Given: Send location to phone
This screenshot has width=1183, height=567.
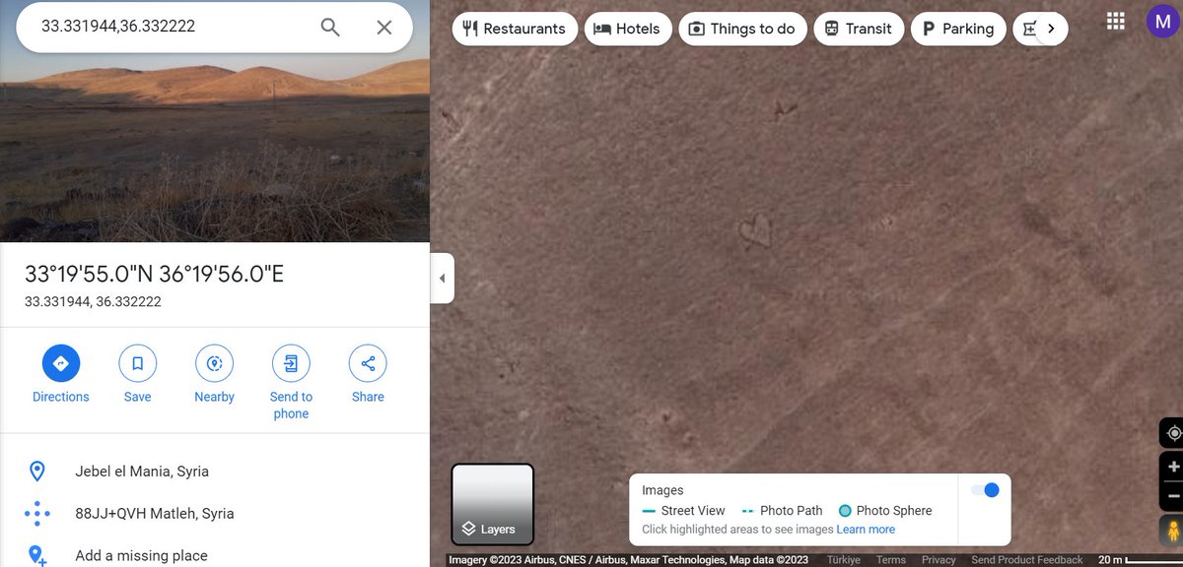Looking at the screenshot, I should 291,383.
